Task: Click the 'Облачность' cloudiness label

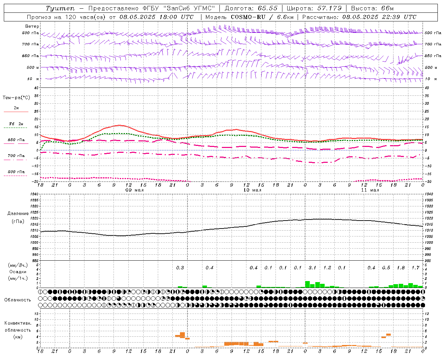Action: click(x=18, y=300)
